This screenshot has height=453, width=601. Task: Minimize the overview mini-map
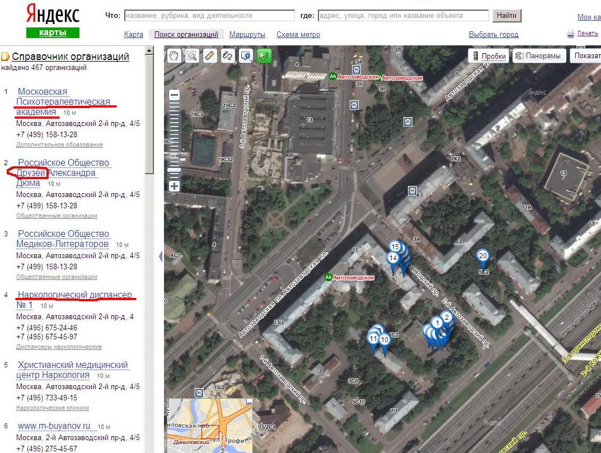(x=250, y=401)
